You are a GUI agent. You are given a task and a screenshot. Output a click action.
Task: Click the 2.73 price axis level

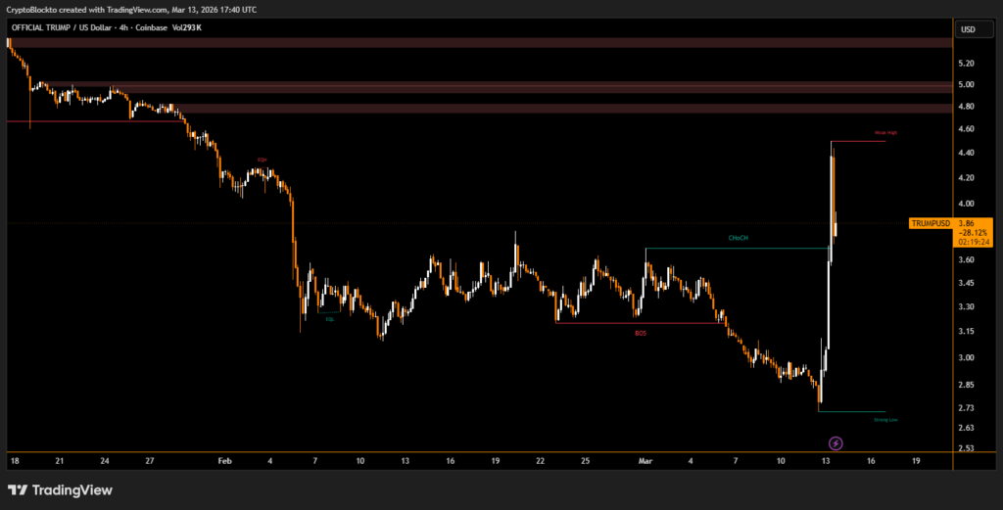(968, 407)
